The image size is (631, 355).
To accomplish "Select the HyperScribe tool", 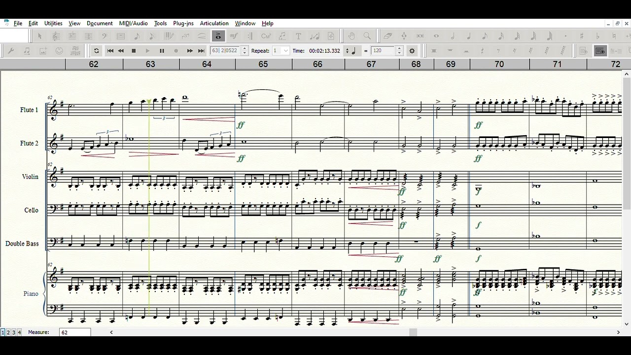I will pyautogui.click(x=169, y=36).
